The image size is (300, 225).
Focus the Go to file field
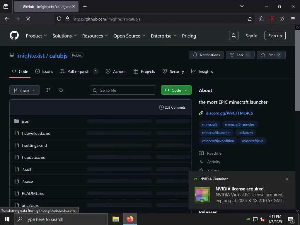point(122,90)
